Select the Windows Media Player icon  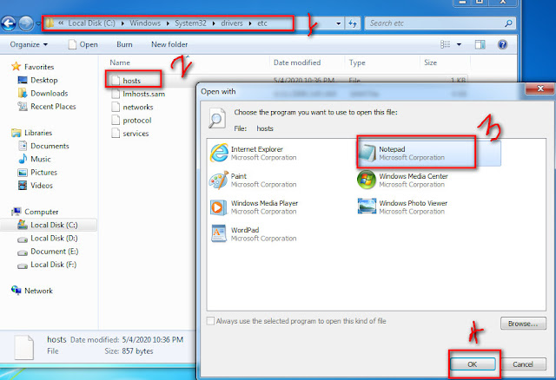(x=218, y=207)
